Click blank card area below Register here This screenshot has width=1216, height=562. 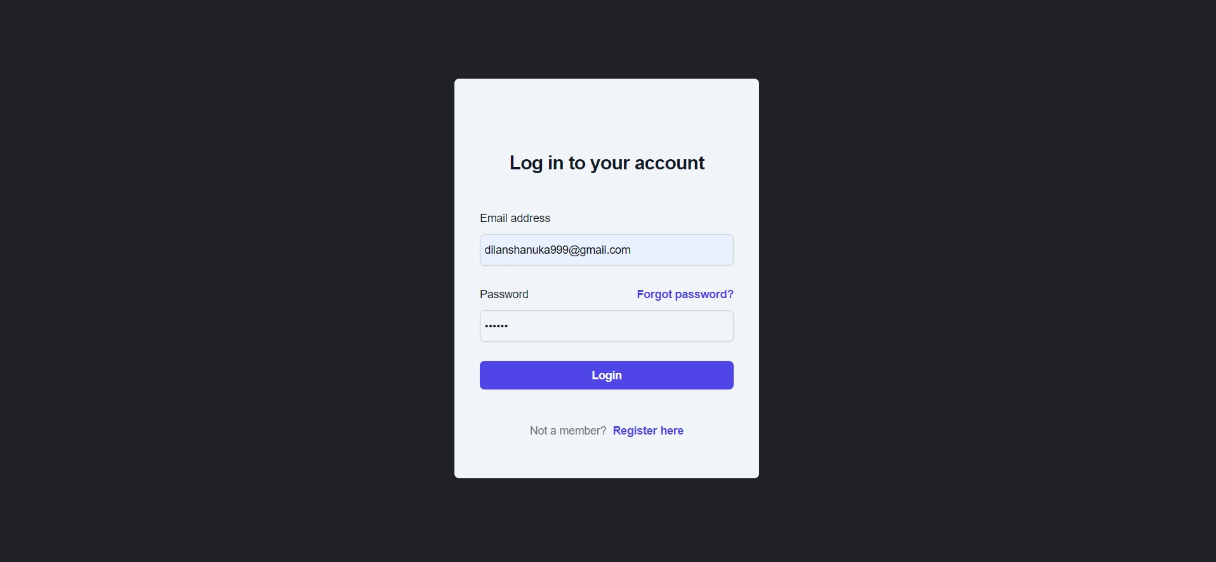(x=606, y=459)
